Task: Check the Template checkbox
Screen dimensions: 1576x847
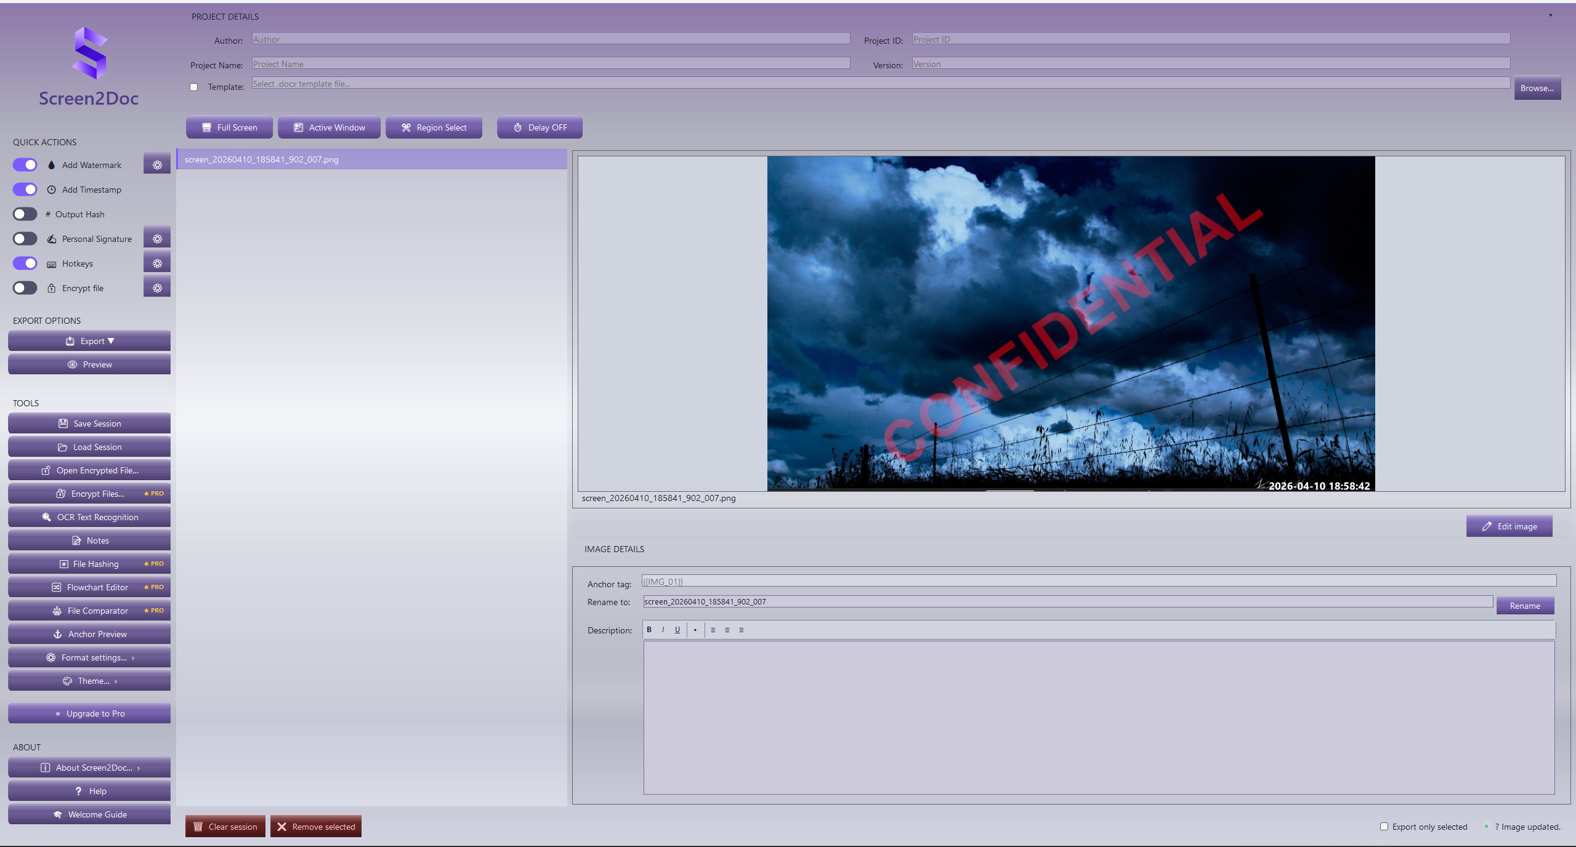Action: (194, 87)
